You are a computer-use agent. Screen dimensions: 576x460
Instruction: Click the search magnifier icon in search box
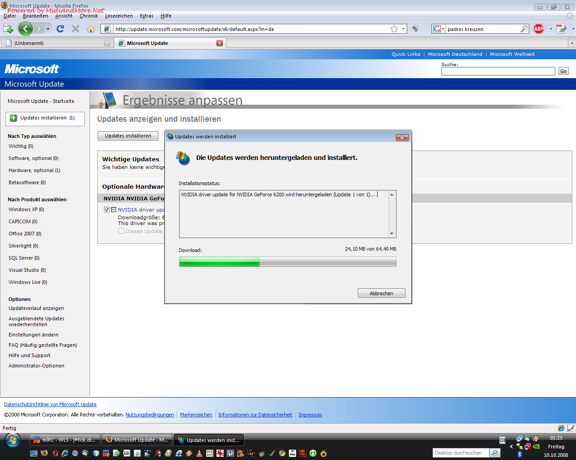pyautogui.click(x=524, y=29)
